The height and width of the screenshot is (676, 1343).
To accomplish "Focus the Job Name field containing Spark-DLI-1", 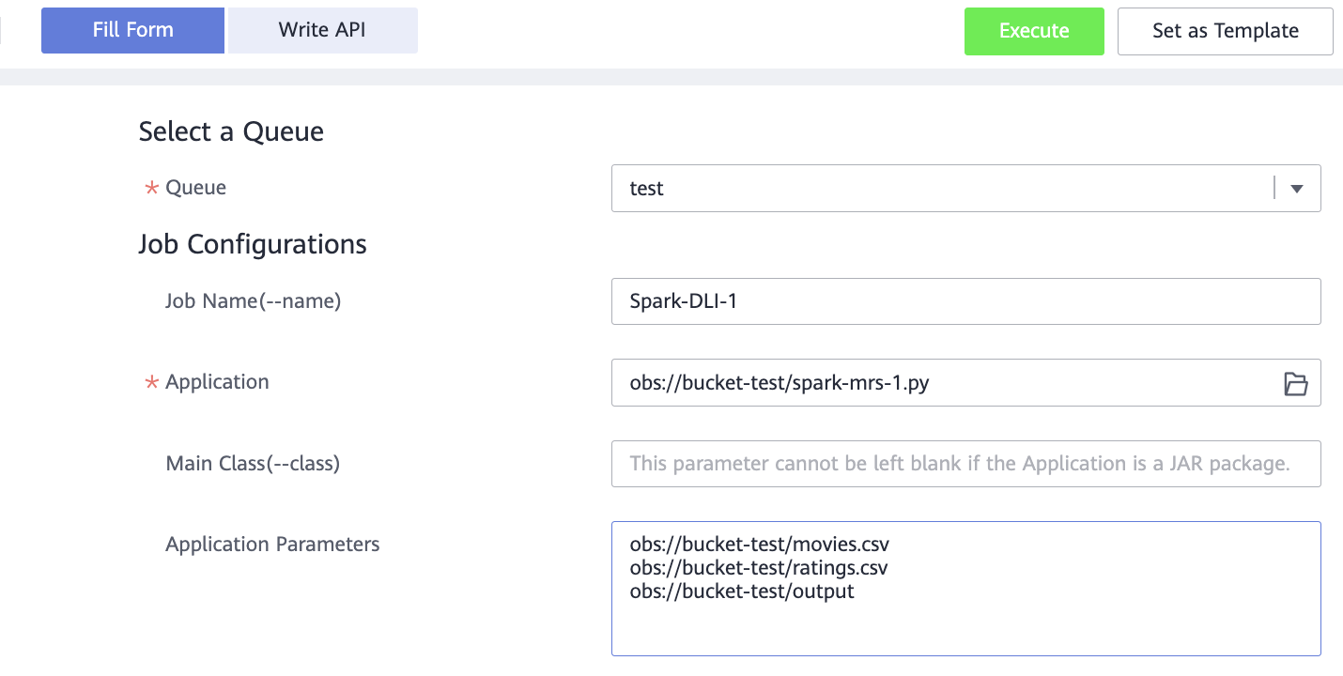I will (x=965, y=301).
